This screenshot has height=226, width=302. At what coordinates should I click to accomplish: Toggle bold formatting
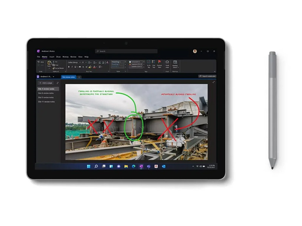coord(69,67)
